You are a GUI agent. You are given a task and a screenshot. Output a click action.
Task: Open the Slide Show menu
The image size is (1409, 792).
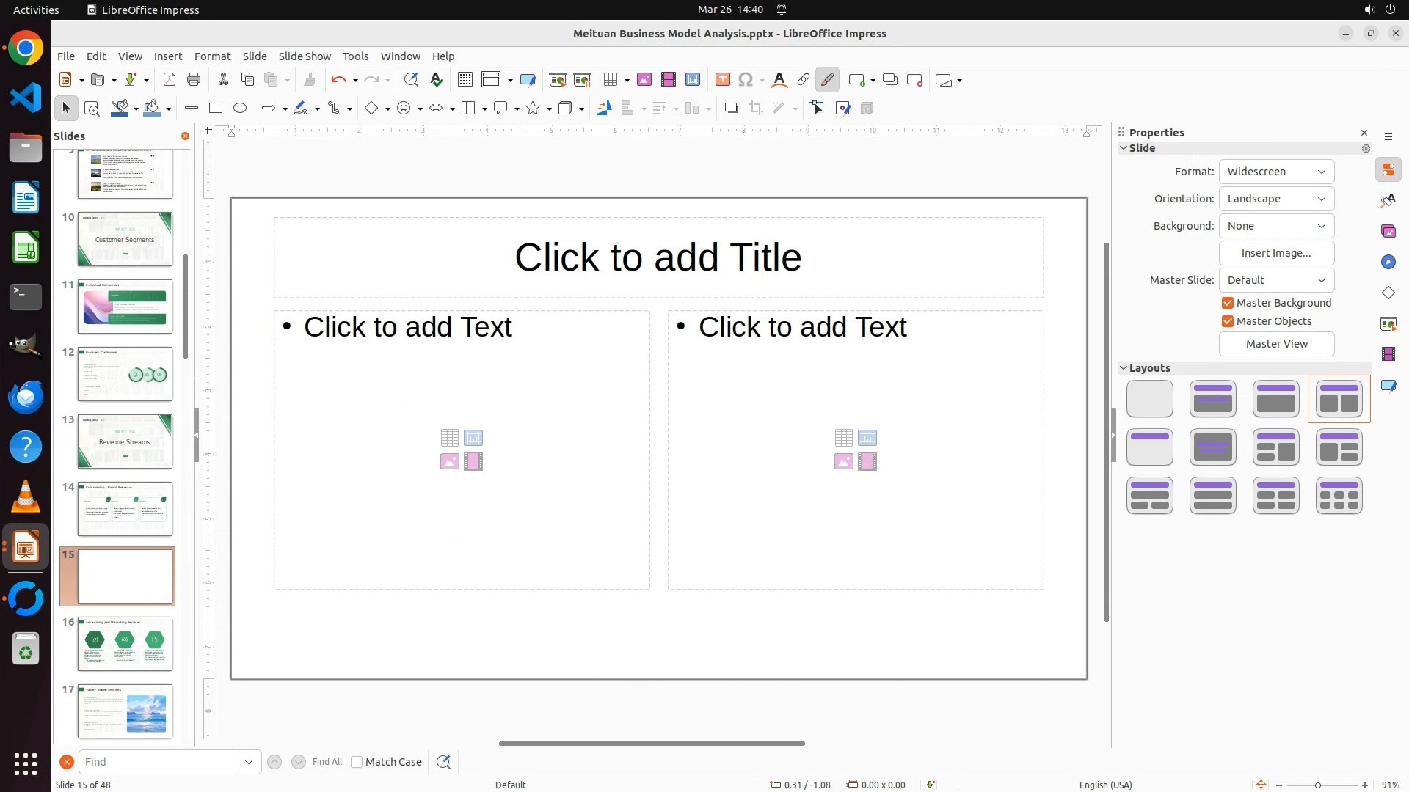pyautogui.click(x=305, y=56)
